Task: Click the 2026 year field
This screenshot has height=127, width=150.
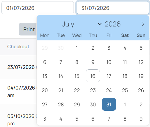Action: pyautogui.click(x=113, y=24)
